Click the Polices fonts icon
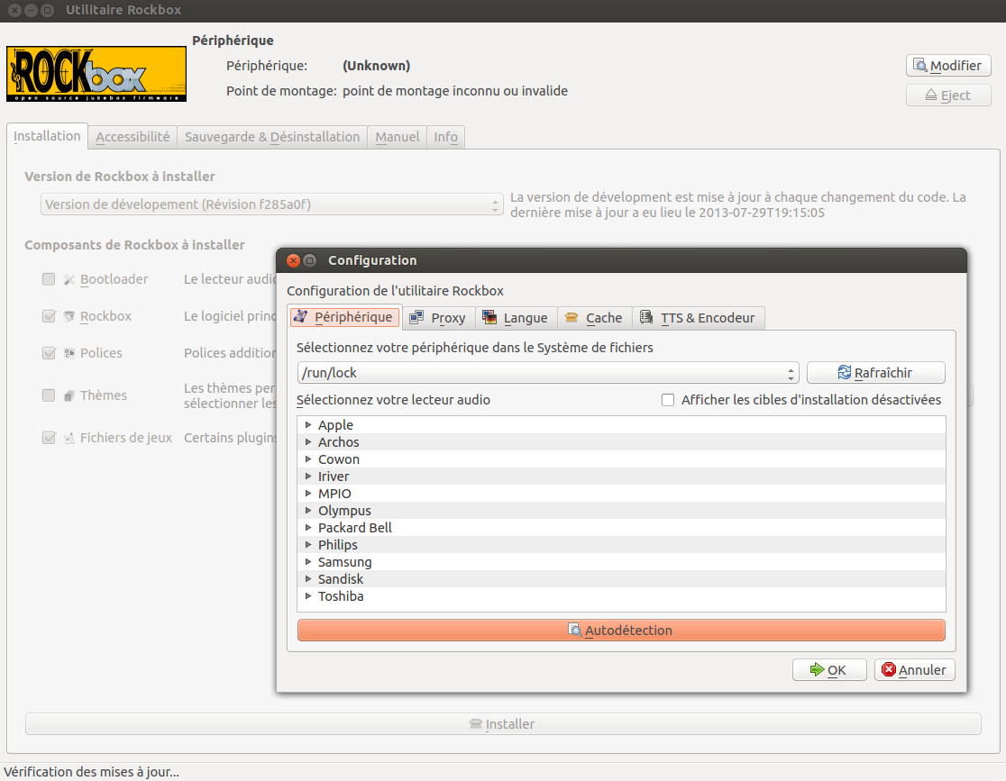This screenshot has width=1006, height=781. pyautogui.click(x=69, y=353)
